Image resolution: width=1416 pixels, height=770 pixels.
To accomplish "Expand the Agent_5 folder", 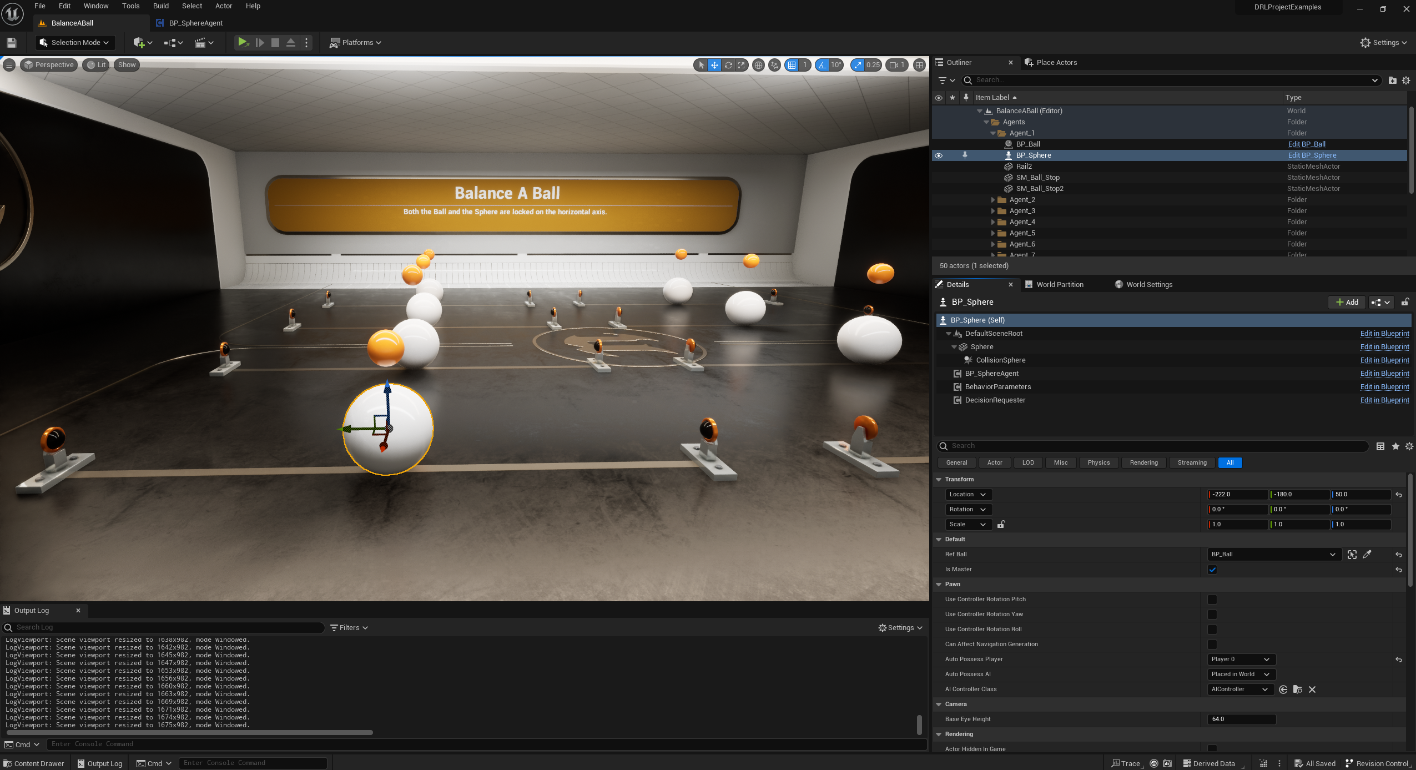I will (x=993, y=234).
